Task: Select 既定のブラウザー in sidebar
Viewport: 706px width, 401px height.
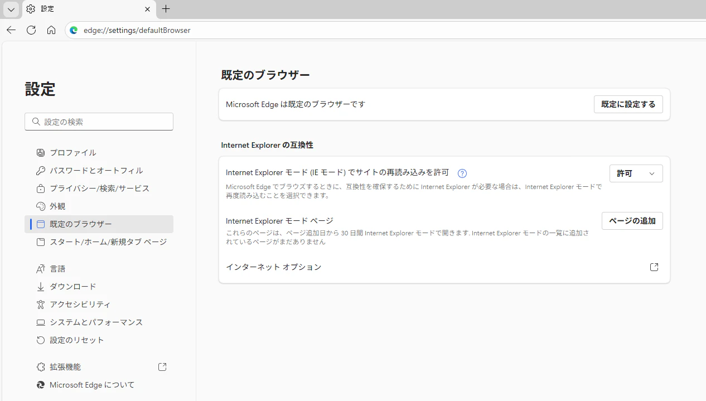Action: (99, 224)
